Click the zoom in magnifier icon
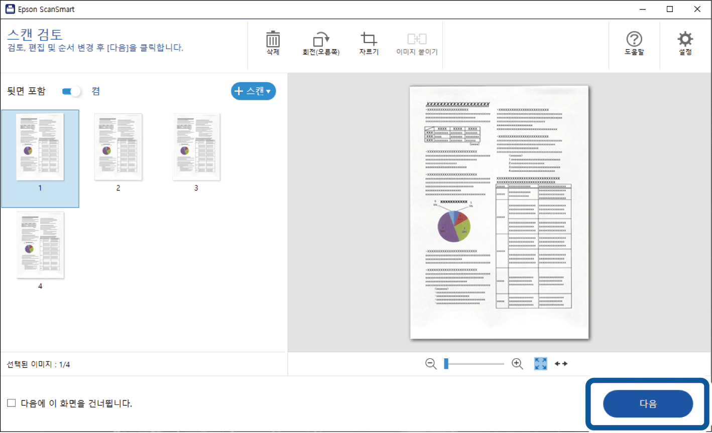 click(x=517, y=364)
